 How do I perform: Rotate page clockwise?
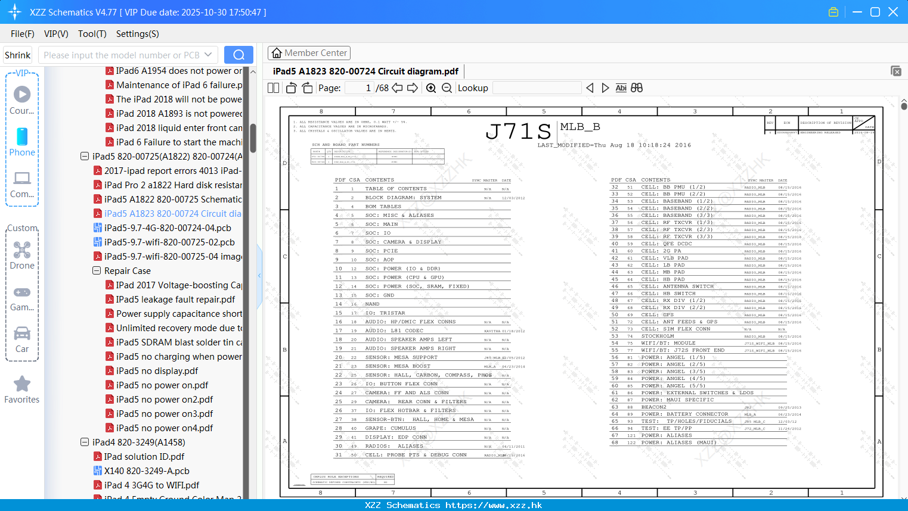tap(307, 88)
